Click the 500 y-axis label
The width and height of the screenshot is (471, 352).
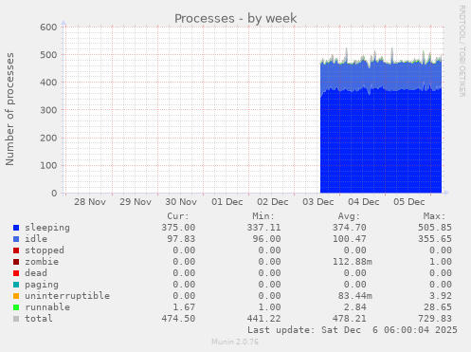[x=48, y=55]
